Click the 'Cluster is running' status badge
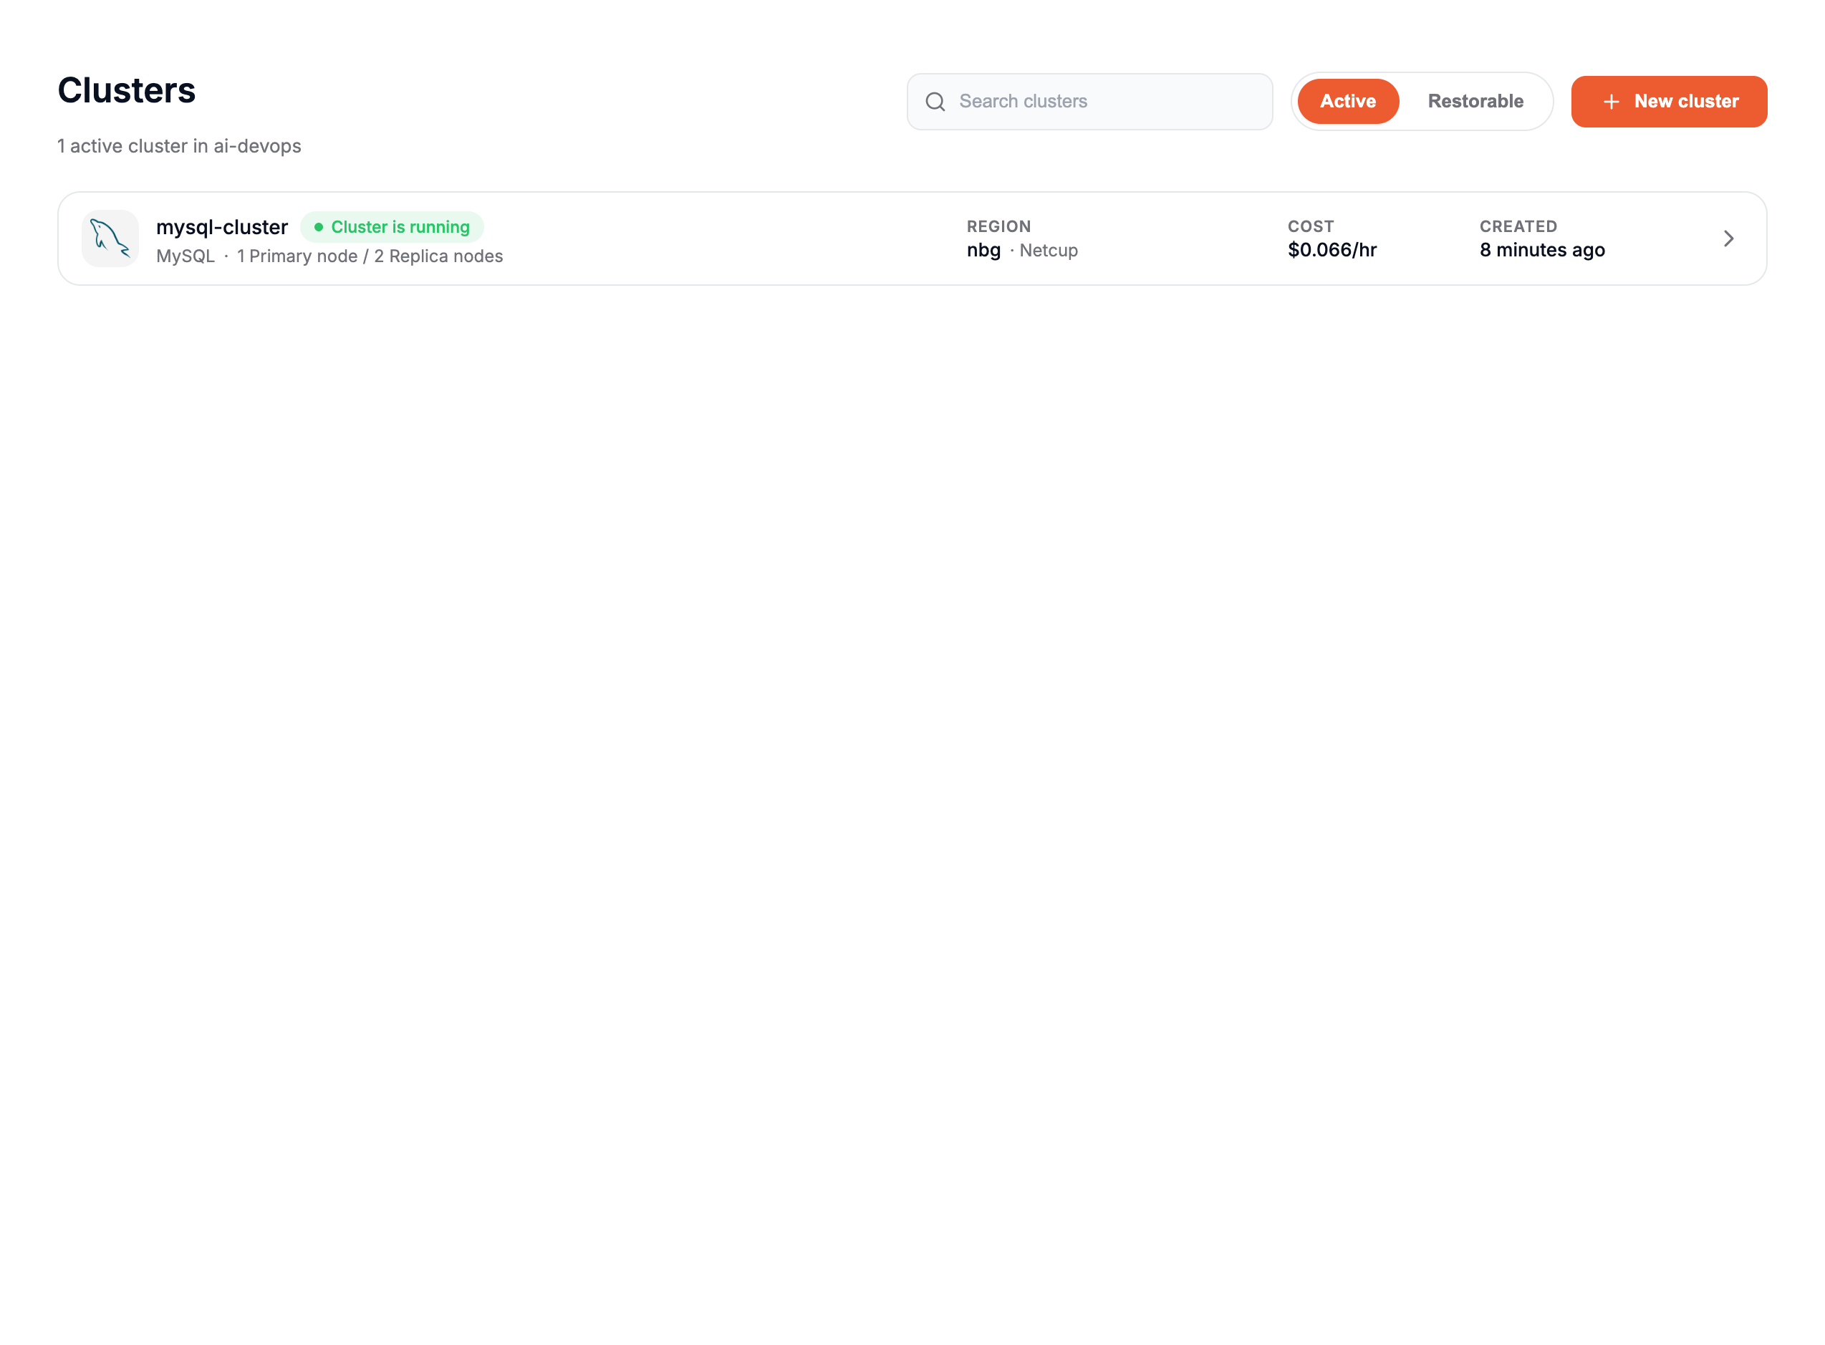Image resolution: width=1825 pixels, height=1345 pixels. pos(393,227)
